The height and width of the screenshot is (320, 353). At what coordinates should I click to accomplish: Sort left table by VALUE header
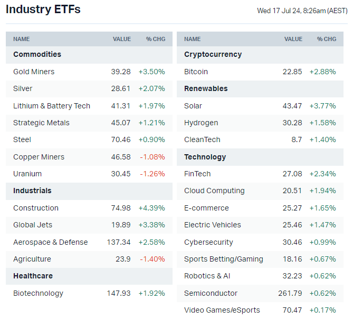[121, 39]
